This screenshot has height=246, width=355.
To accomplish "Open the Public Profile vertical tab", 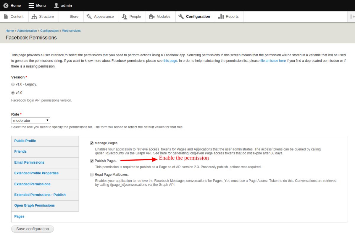I will [45, 141].
